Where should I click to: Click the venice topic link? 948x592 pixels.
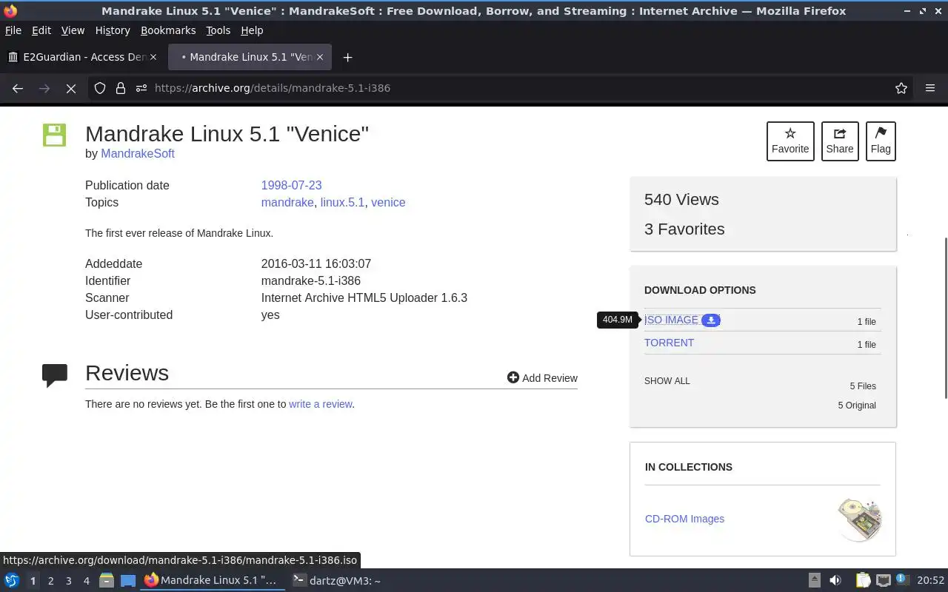pyautogui.click(x=388, y=202)
